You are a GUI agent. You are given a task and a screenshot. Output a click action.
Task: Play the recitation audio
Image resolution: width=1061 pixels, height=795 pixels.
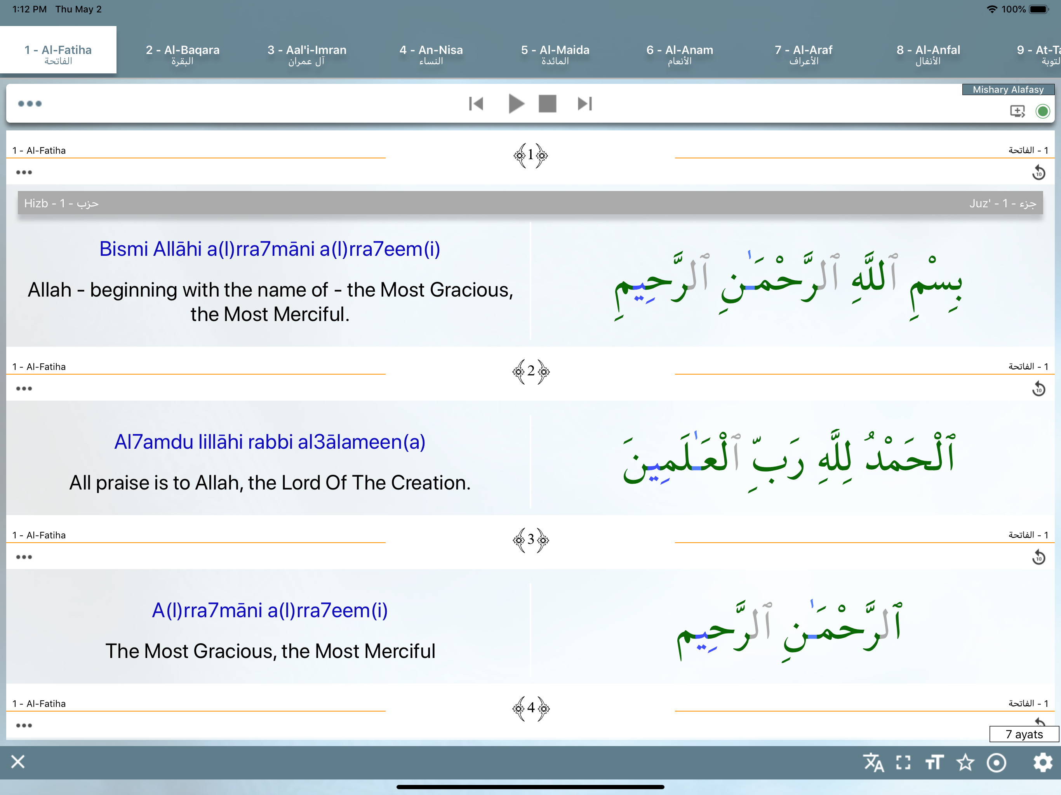(x=516, y=104)
